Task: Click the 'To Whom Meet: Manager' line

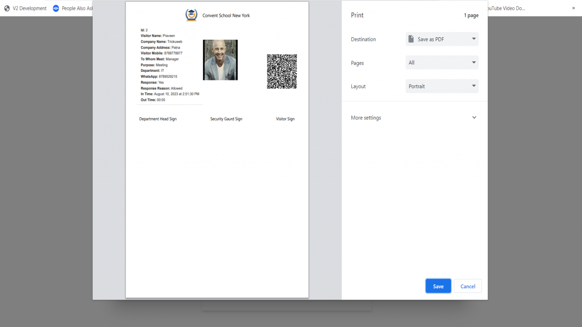Action: click(x=160, y=59)
